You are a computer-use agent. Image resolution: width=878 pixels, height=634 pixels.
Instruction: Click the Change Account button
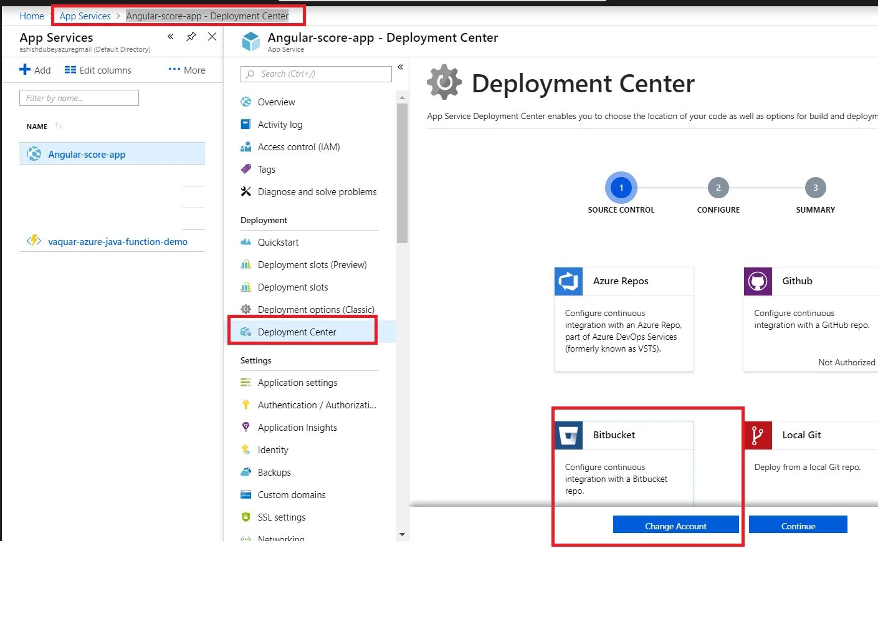[x=676, y=525]
